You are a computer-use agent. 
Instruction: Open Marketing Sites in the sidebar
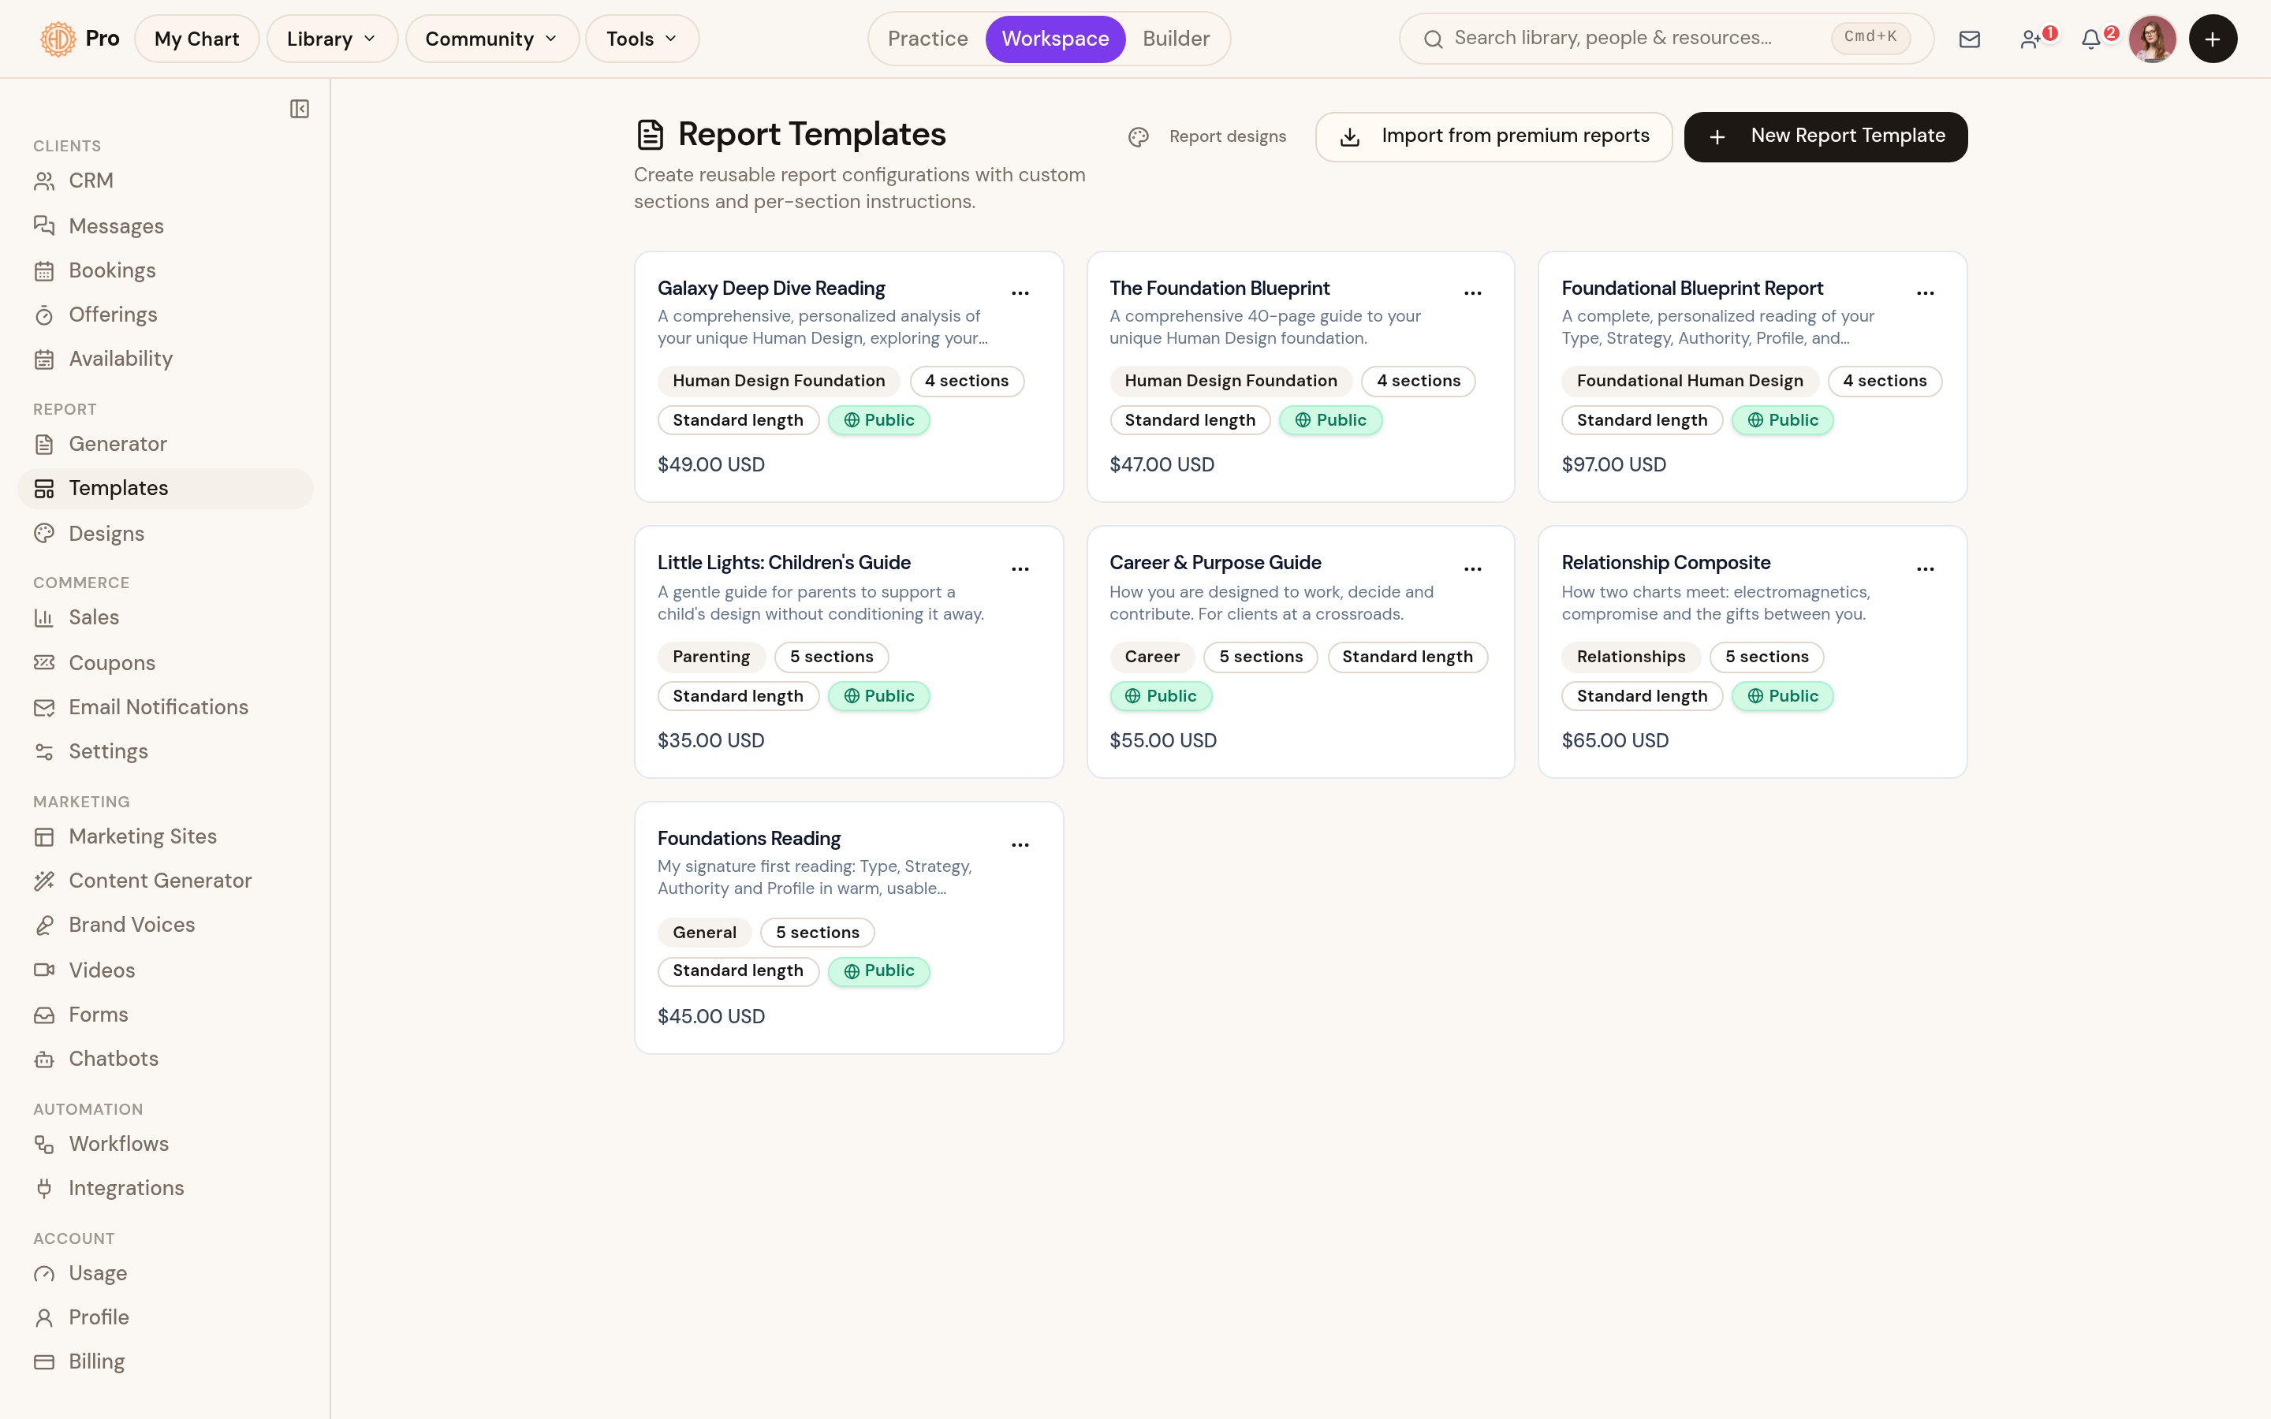point(165,836)
